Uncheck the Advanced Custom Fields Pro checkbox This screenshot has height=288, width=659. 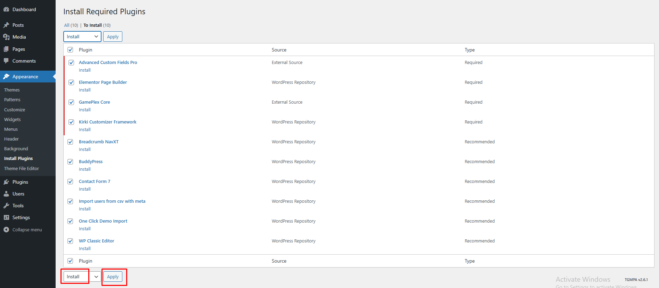click(x=71, y=63)
